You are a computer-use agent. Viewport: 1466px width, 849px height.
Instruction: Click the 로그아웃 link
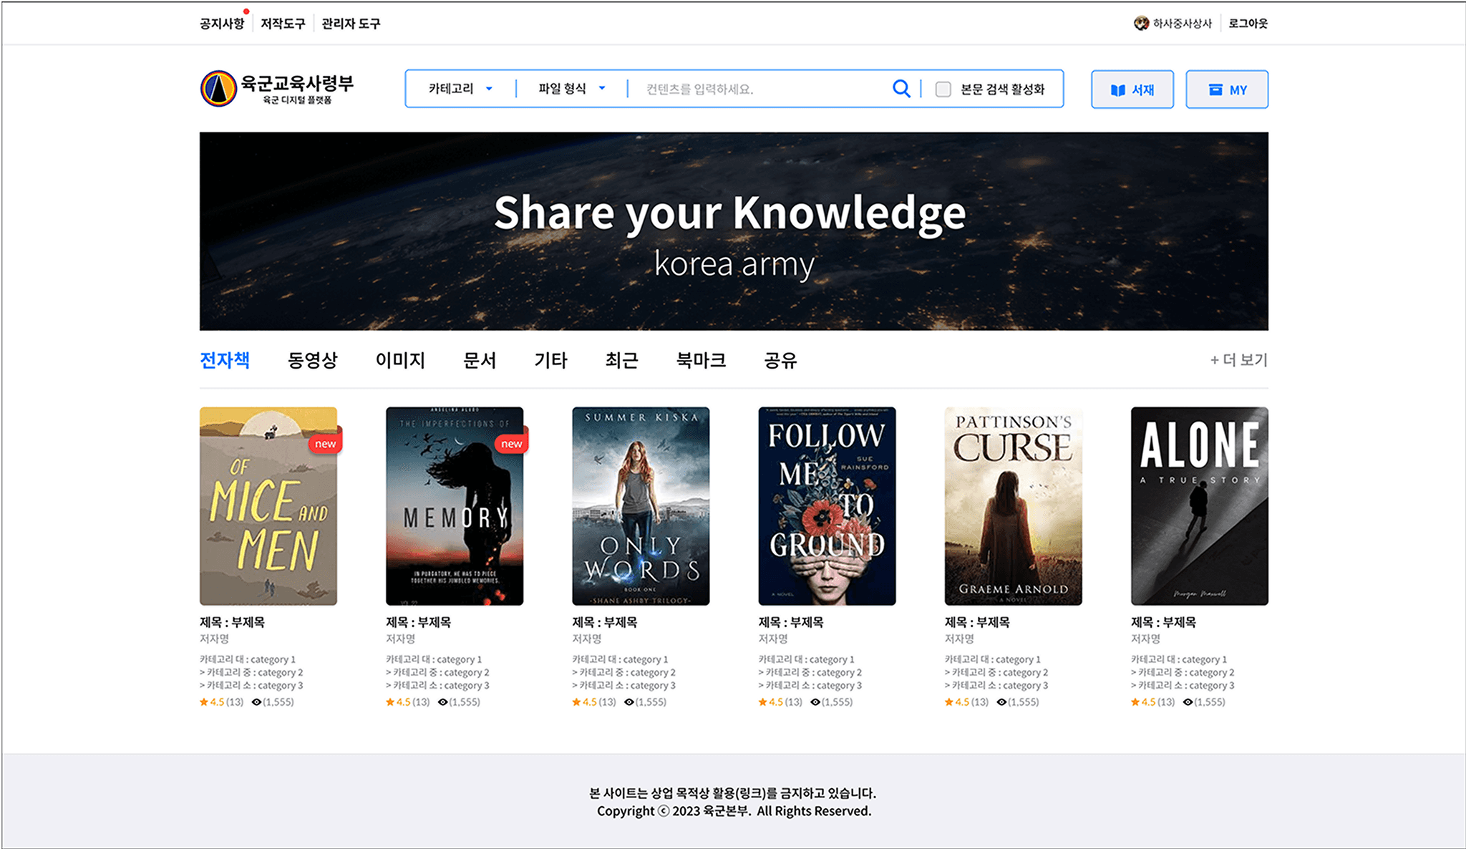(x=1248, y=24)
